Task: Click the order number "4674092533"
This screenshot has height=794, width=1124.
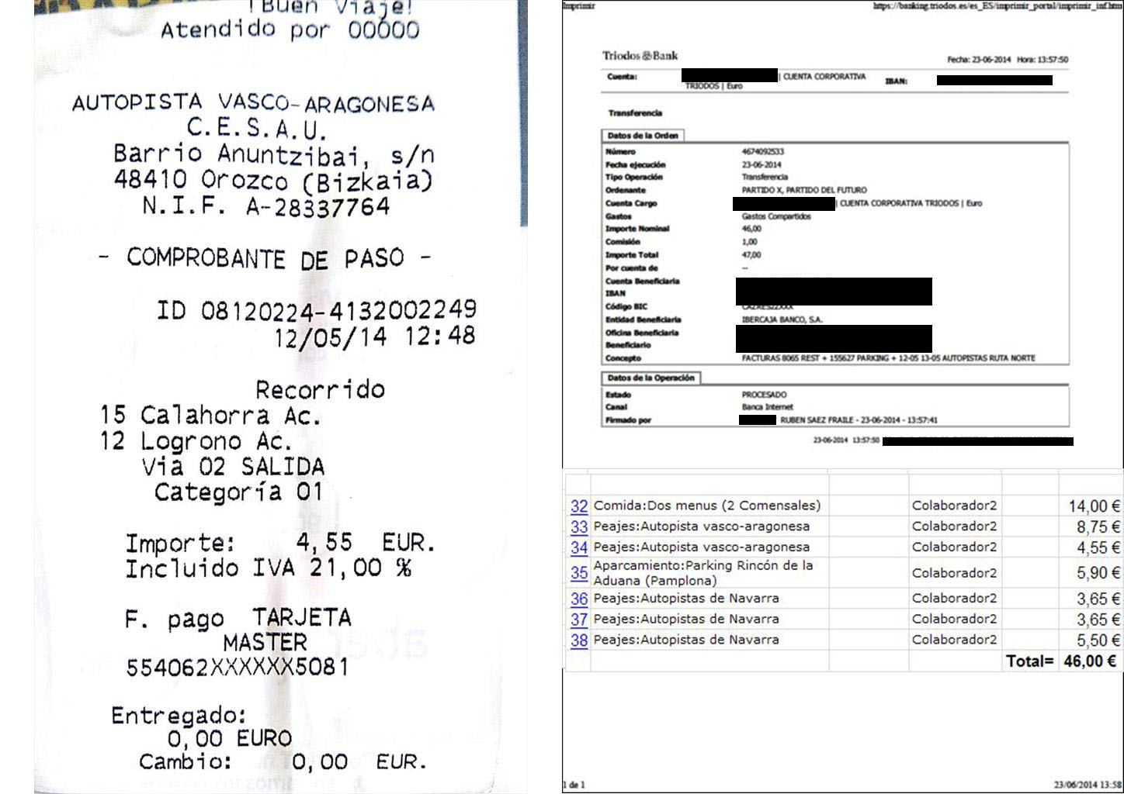Action: tap(762, 152)
